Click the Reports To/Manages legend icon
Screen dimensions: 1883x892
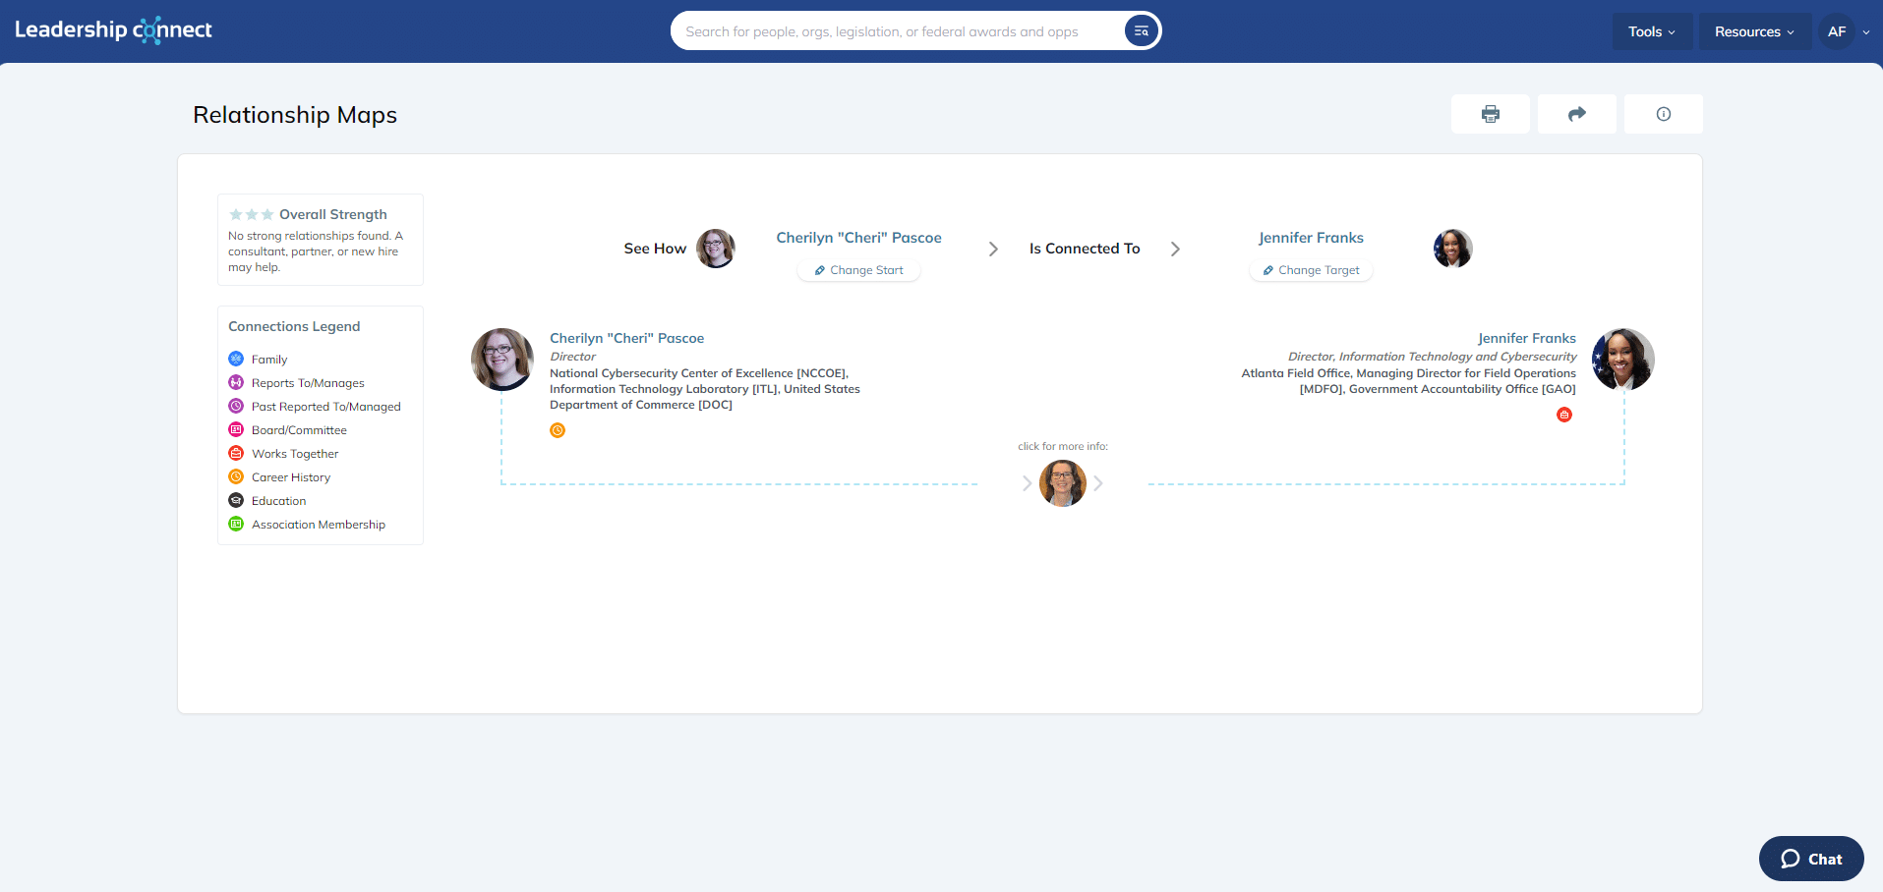[236, 382]
